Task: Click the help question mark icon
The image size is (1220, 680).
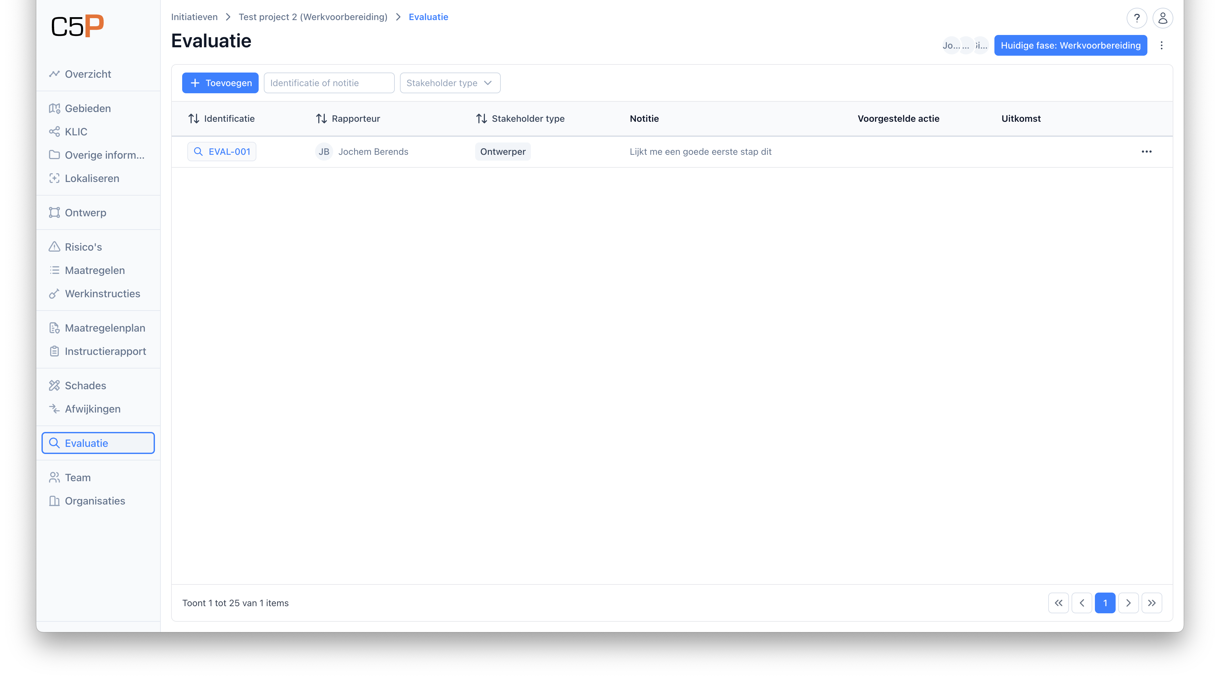Action: [x=1136, y=18]
